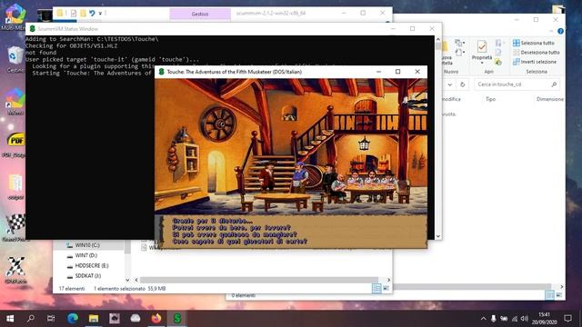Open the notification center in the taskbar
This screenshot has height=327, width=582.
(567, 318)
